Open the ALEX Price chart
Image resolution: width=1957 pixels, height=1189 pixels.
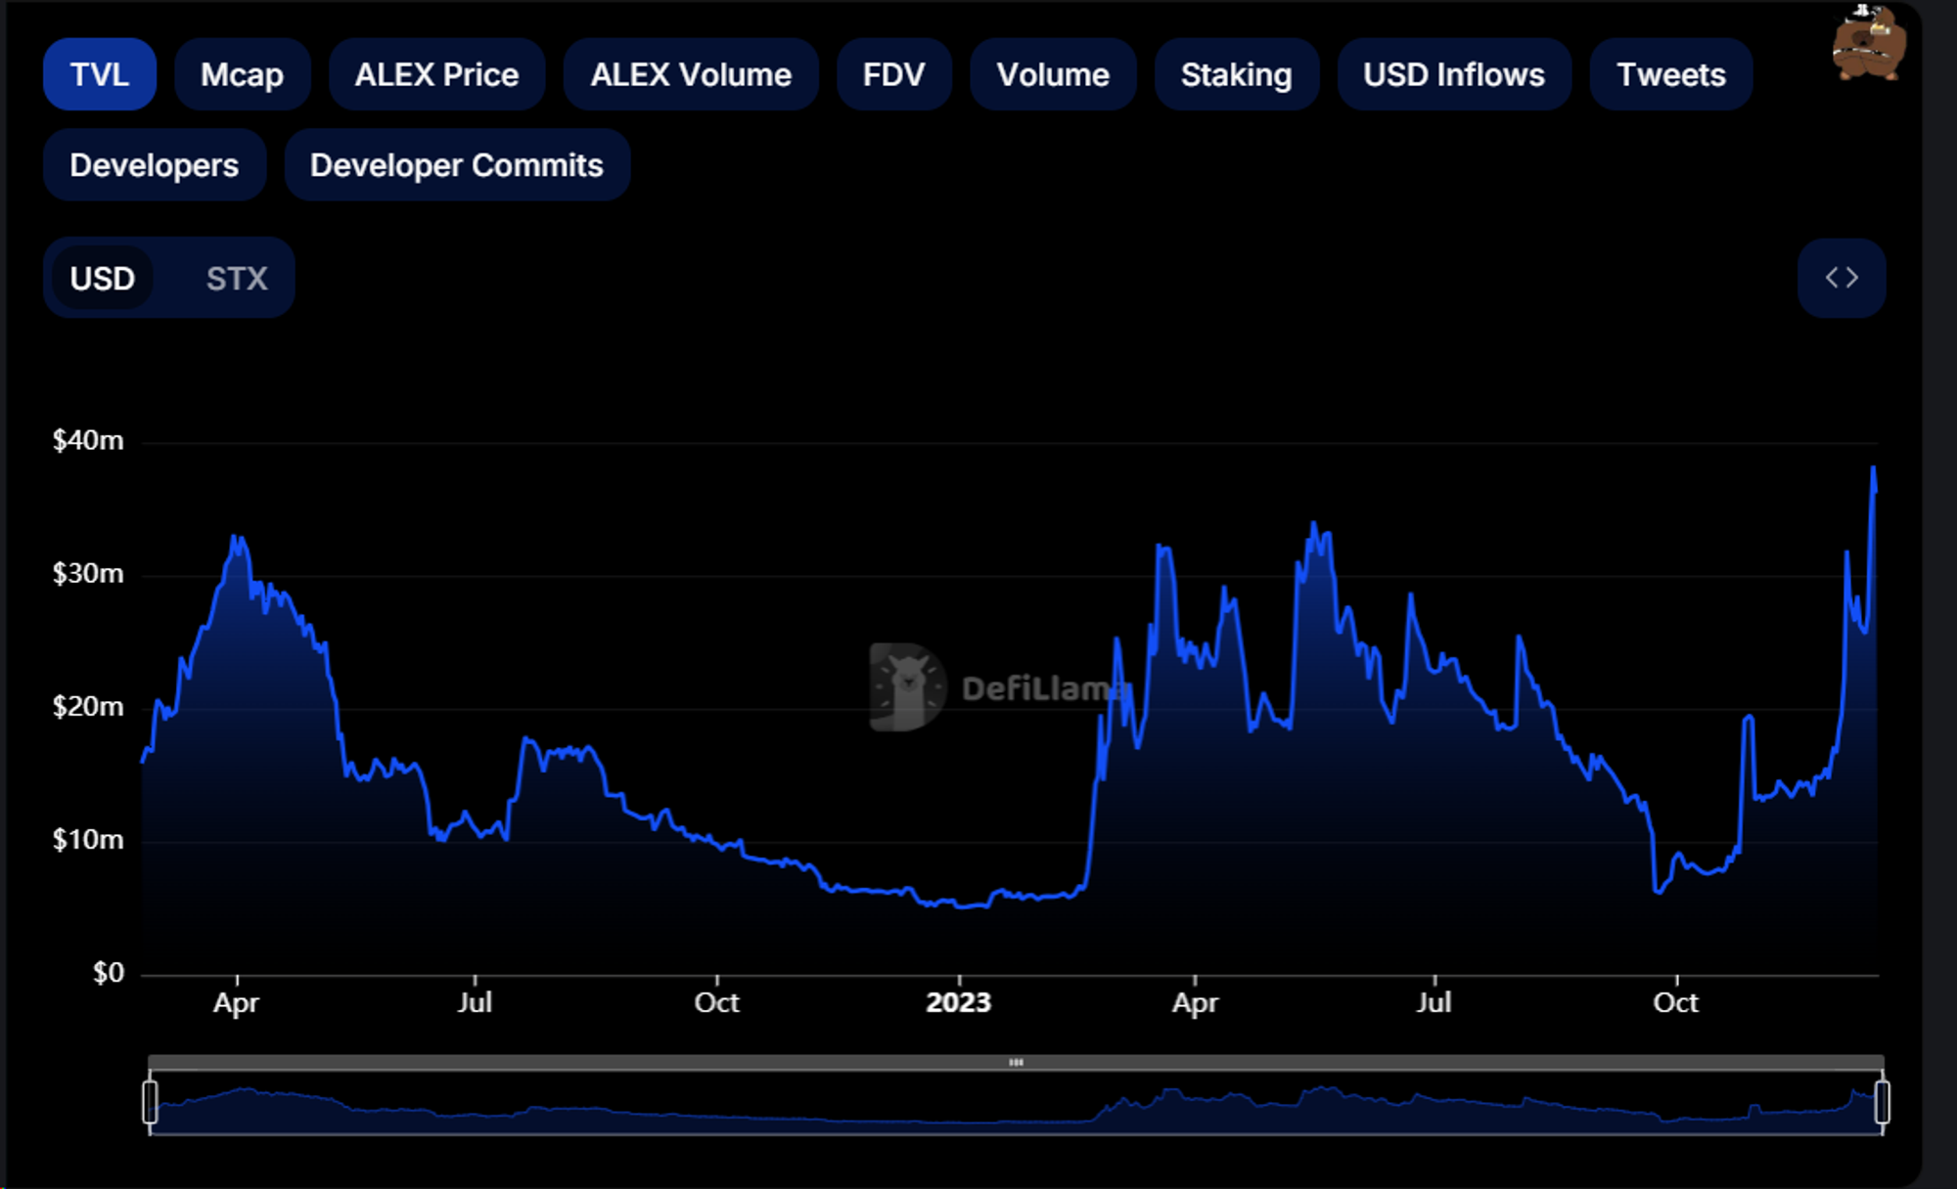point(436,73)
